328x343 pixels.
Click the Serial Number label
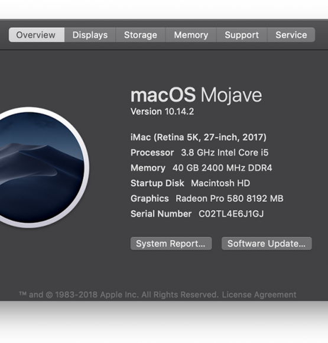(x=161, y=214)
